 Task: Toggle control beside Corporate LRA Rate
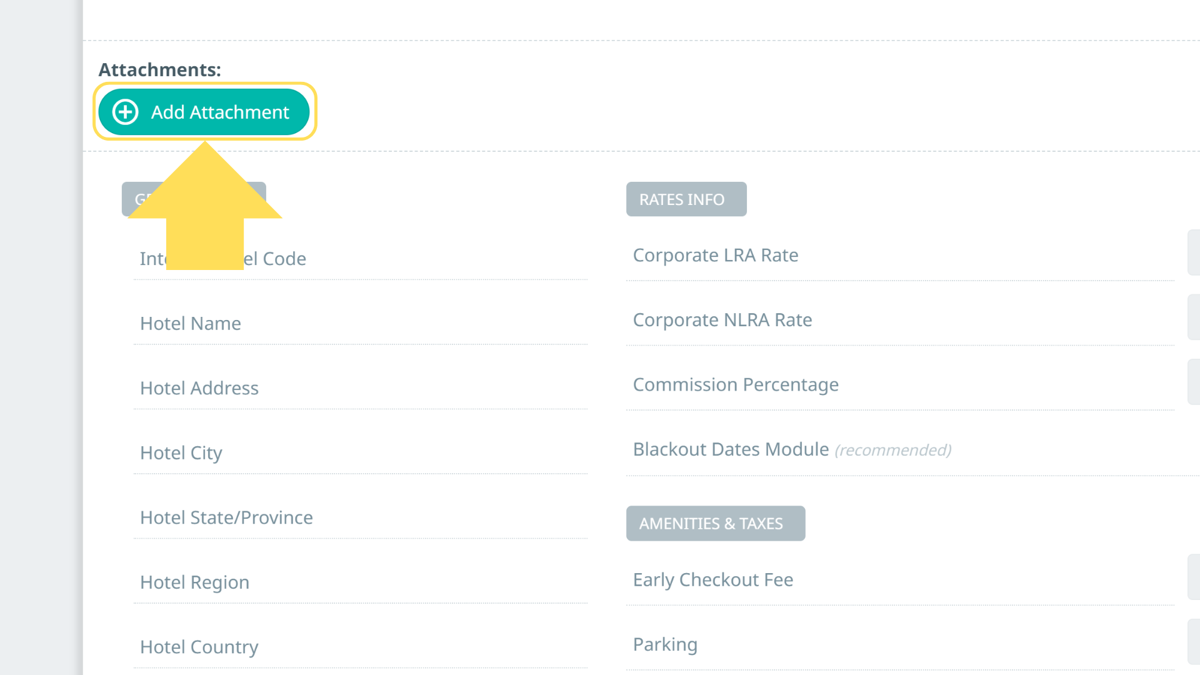click(x=1193, y=252)
